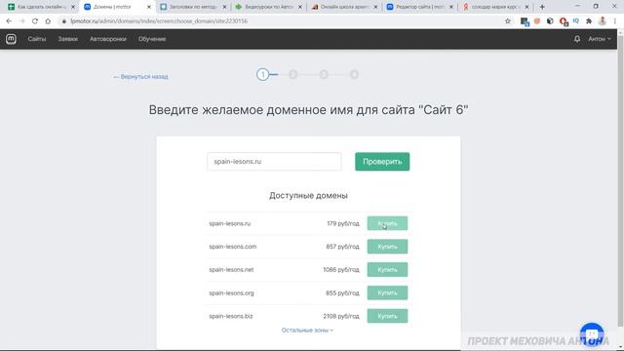The height and width of the screenshot is (351, 624).
Task: Click the domain name input field
Action: tap(274, 162)
